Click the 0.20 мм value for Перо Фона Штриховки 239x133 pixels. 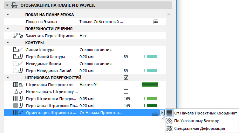pyautogui.click(x=87, y=106)
